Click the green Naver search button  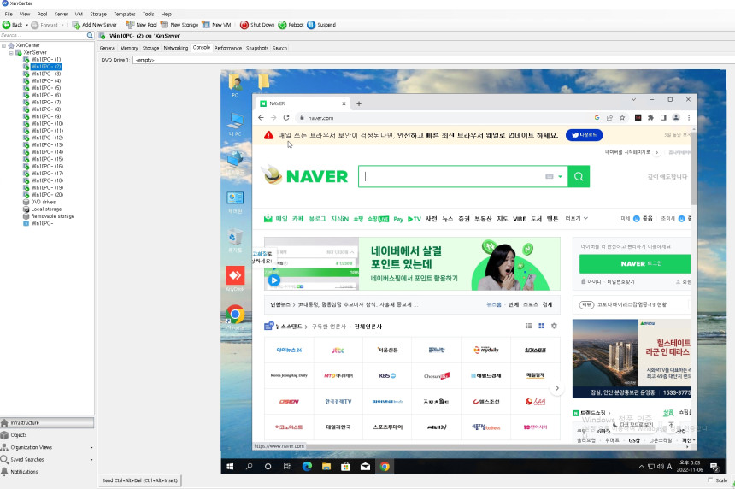tap(579, 176)
